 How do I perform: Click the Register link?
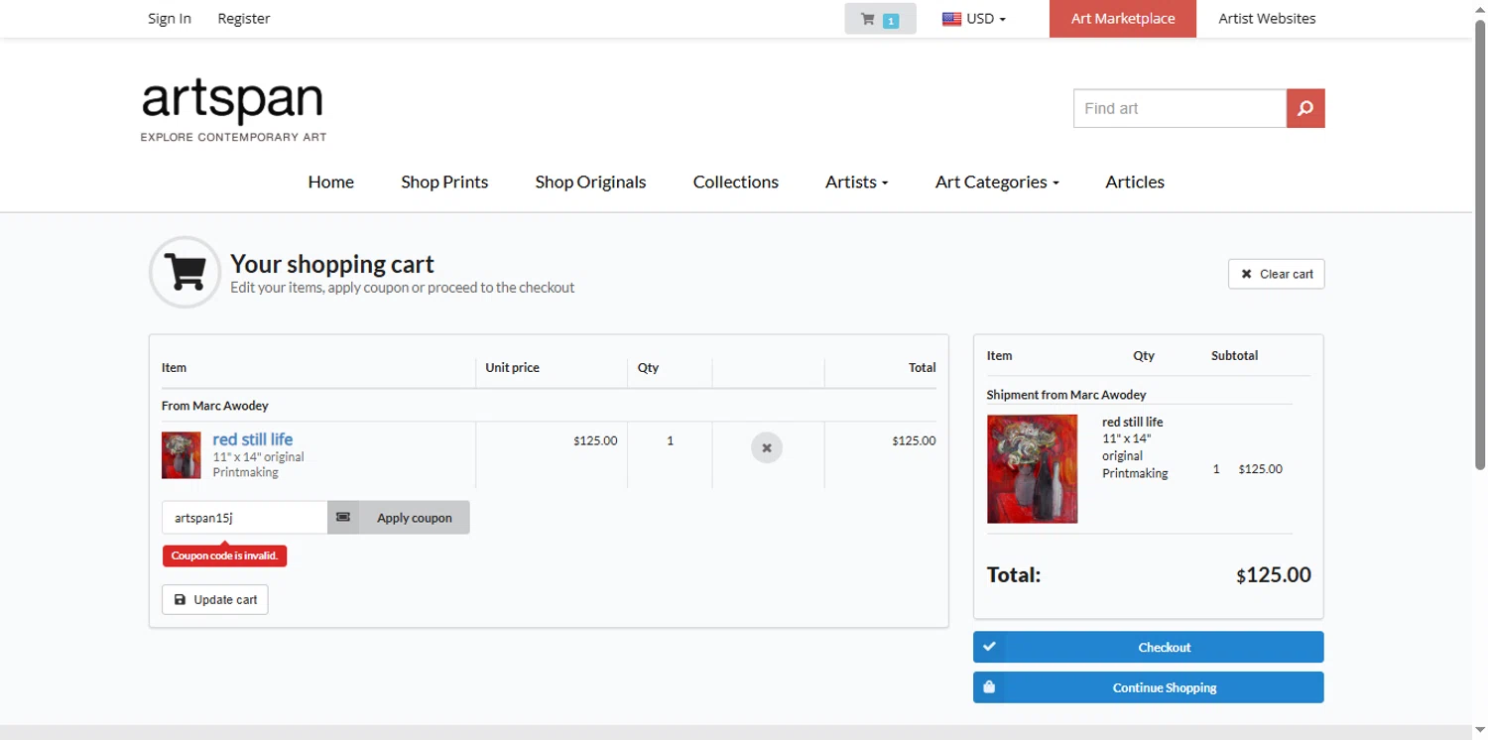click(x=244, y=19)
